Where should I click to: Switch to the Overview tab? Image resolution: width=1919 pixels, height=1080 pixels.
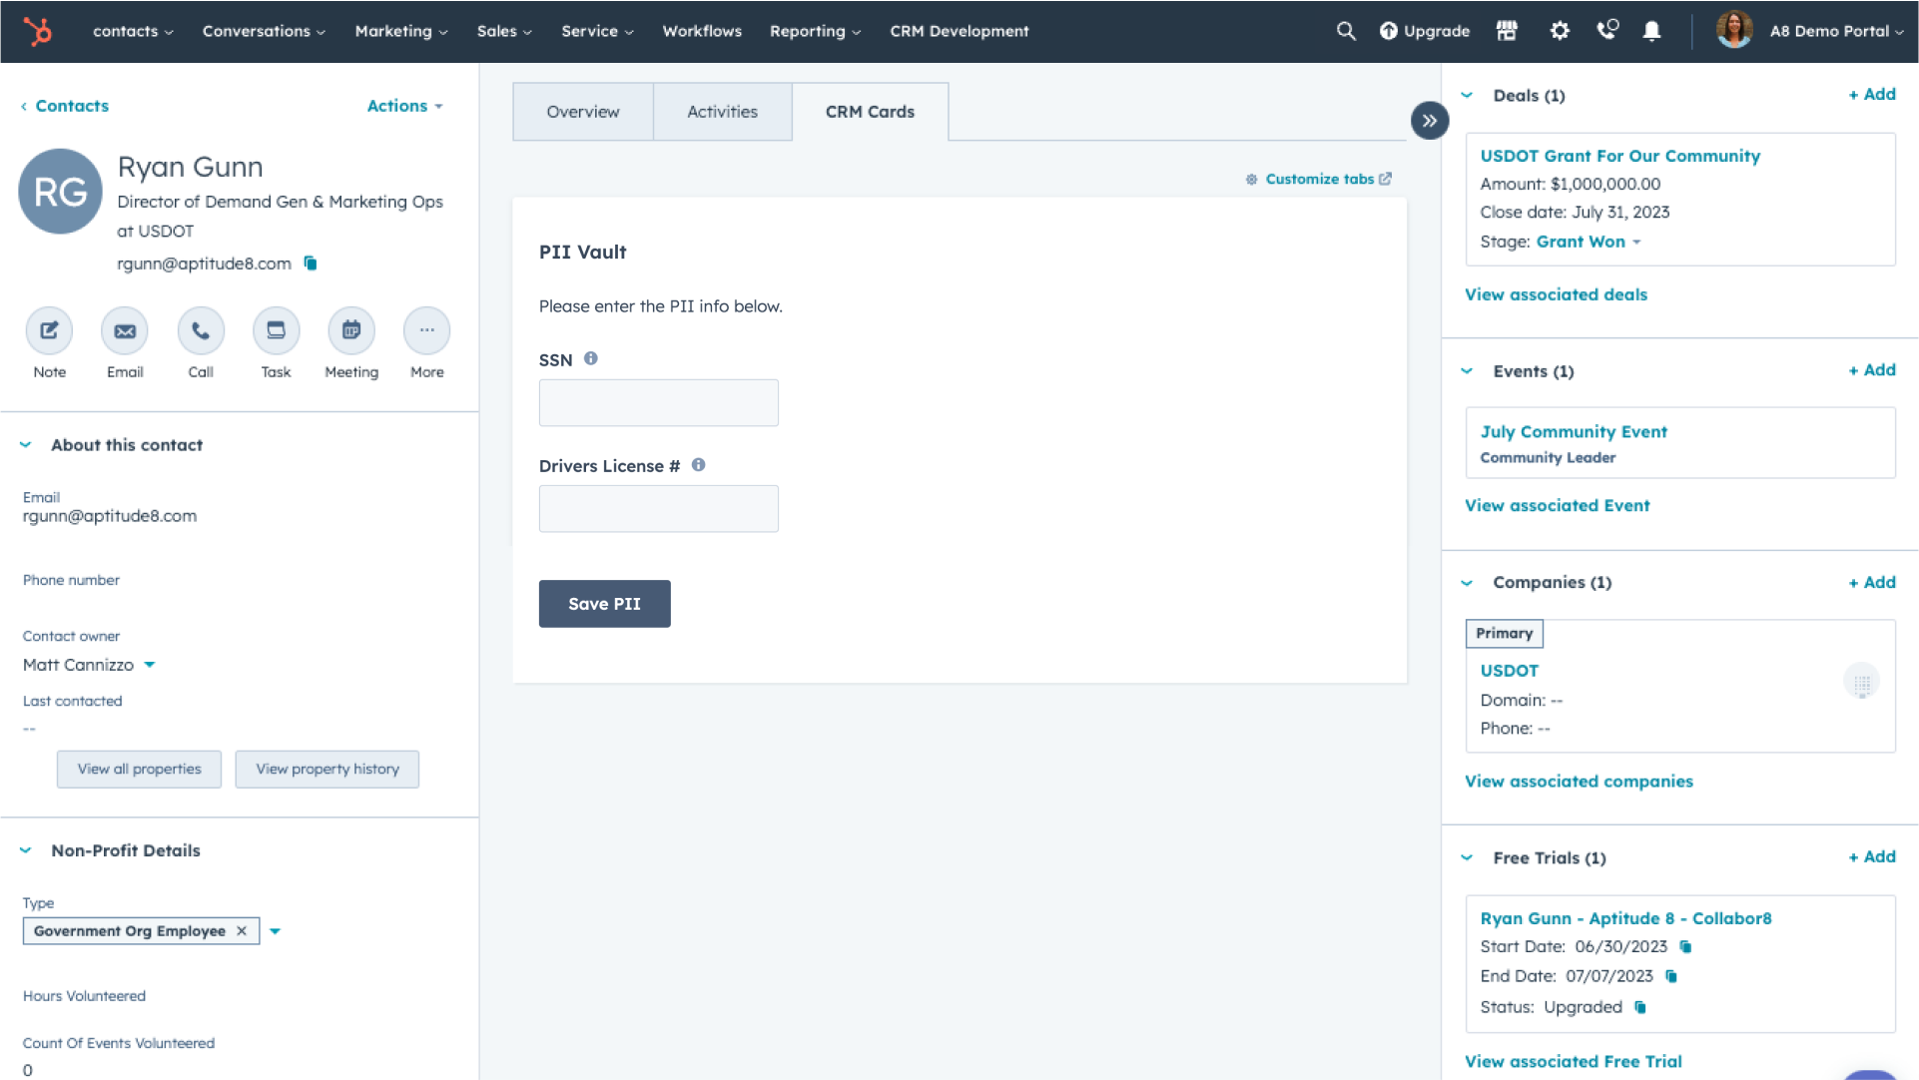point(583,112)
